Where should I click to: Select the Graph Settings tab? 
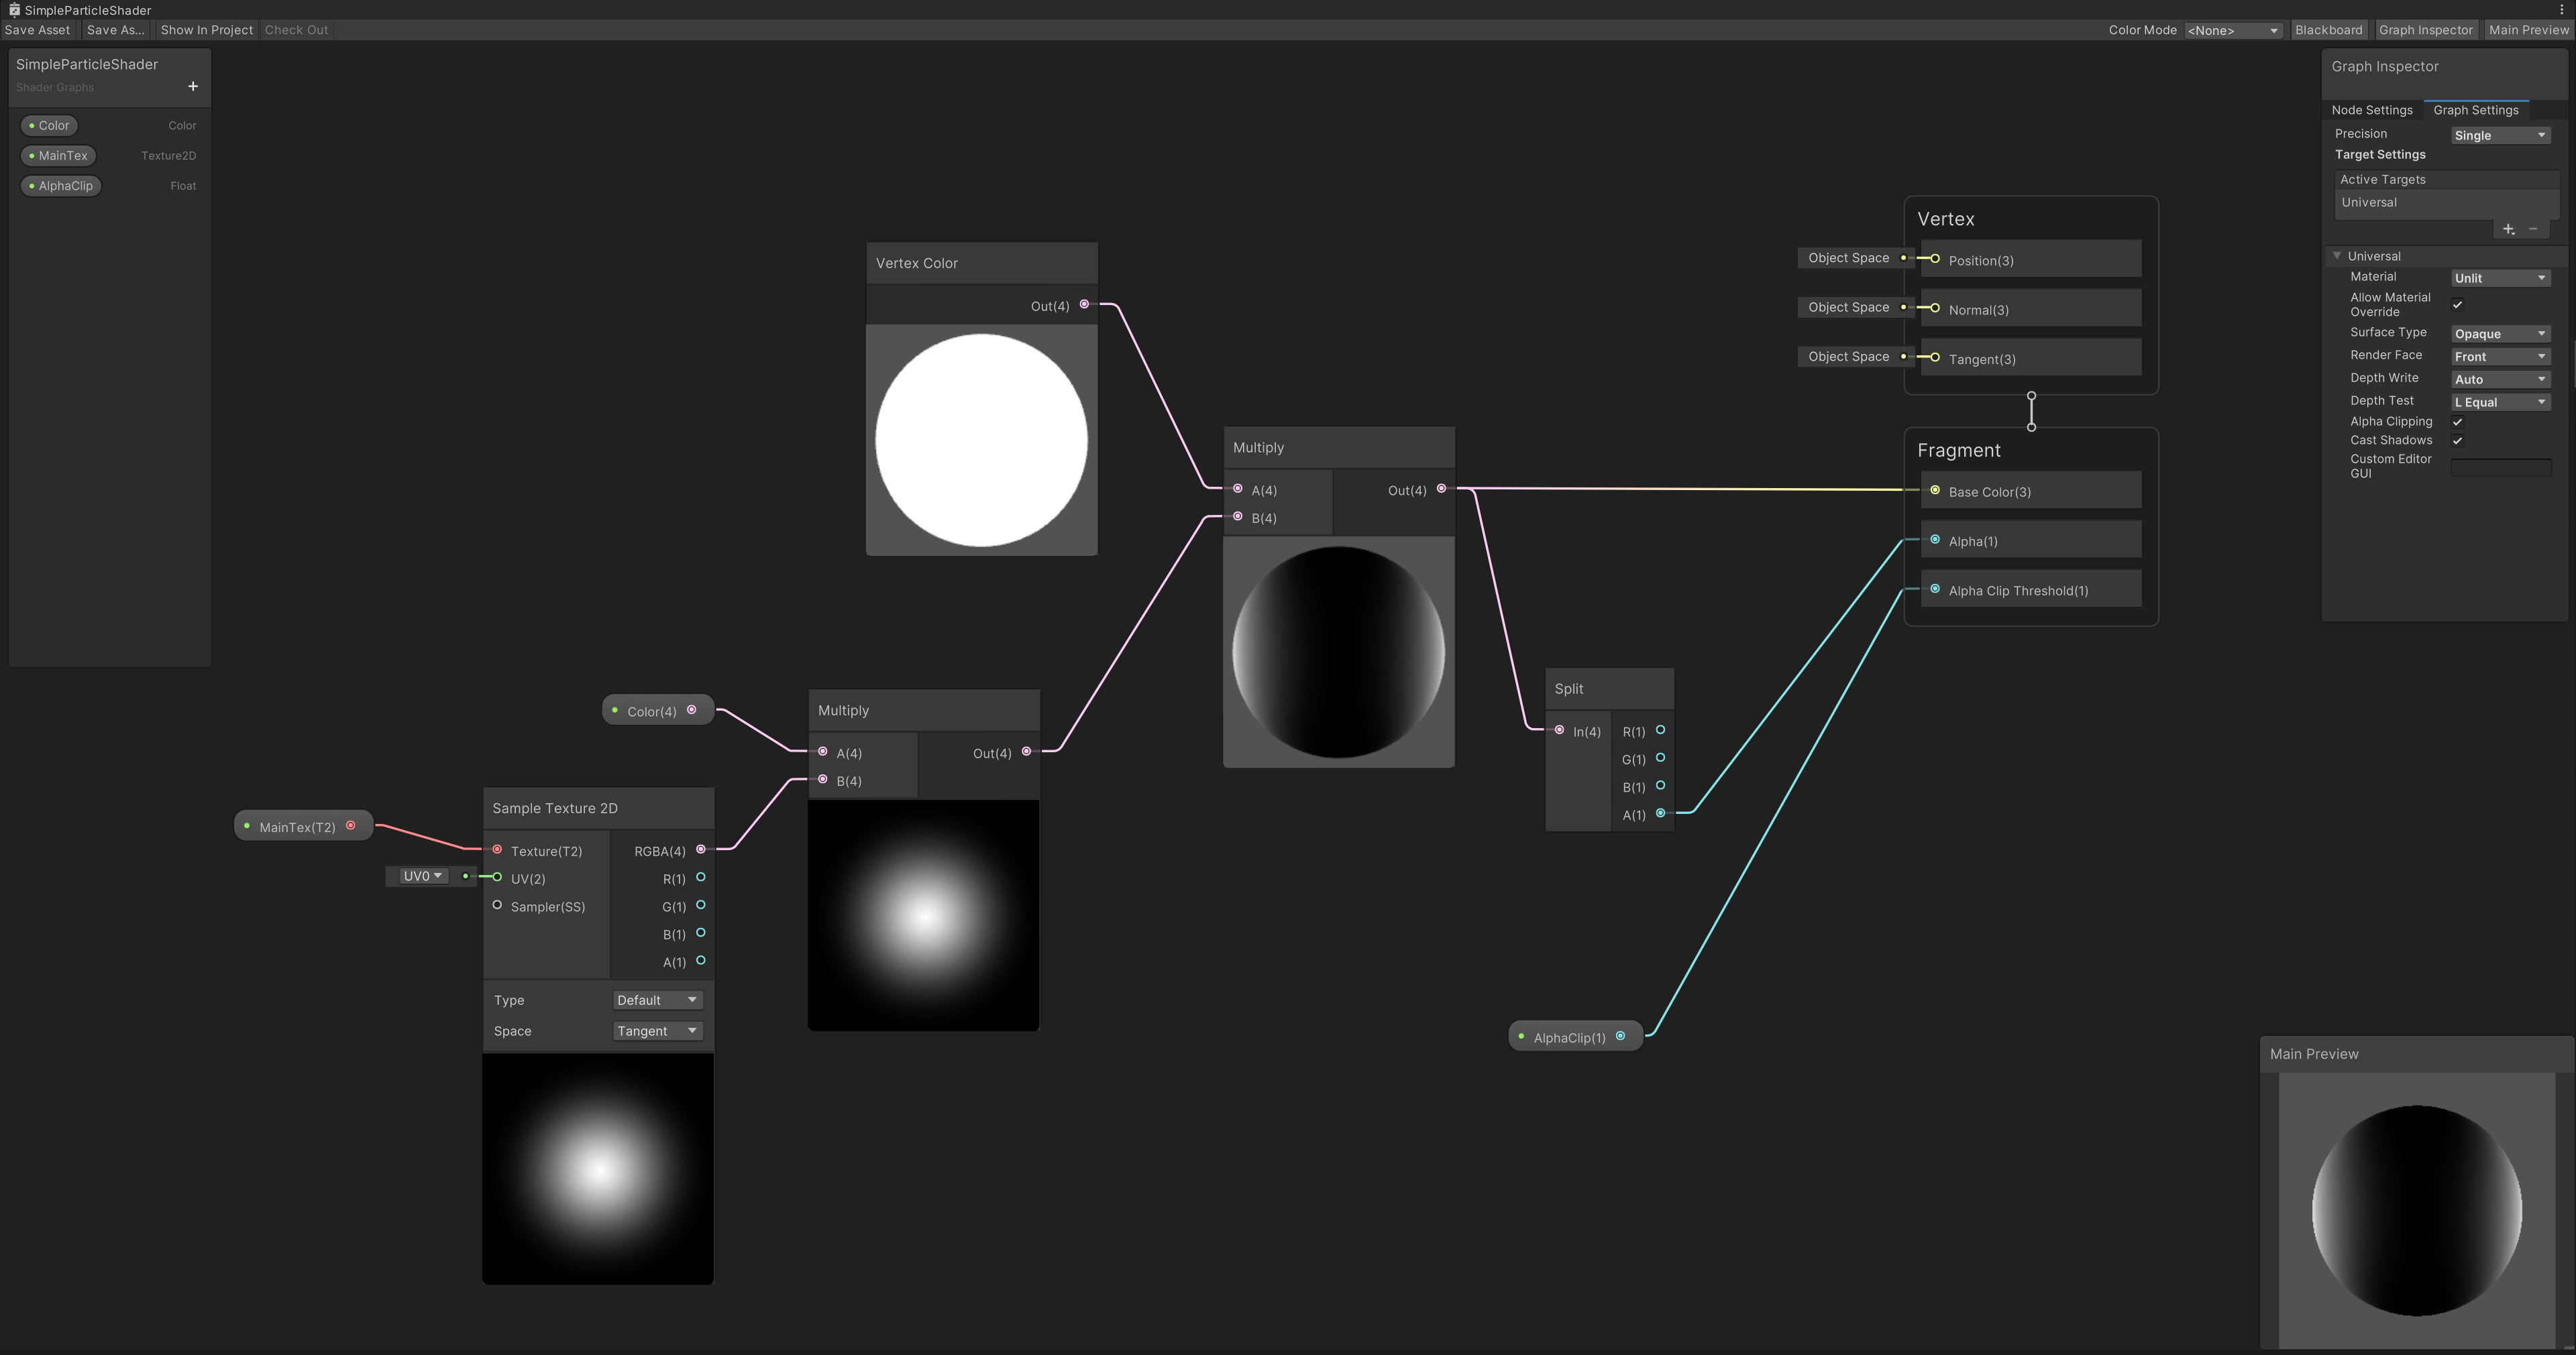(x=2477, y=110)
